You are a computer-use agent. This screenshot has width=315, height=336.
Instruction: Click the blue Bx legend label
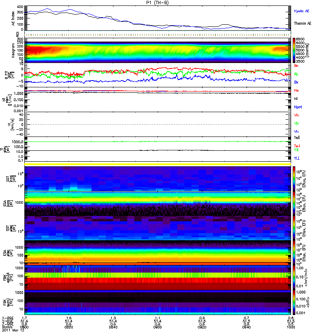point(296,82)
